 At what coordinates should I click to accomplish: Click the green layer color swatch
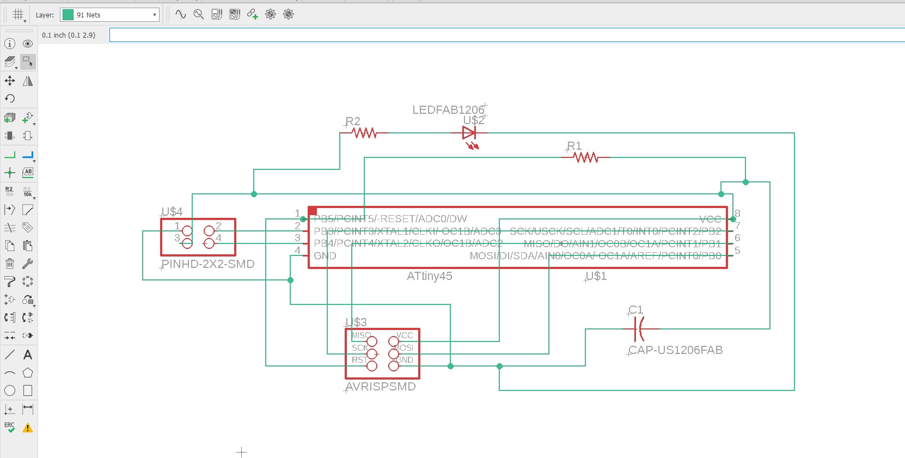coord(68,15)
